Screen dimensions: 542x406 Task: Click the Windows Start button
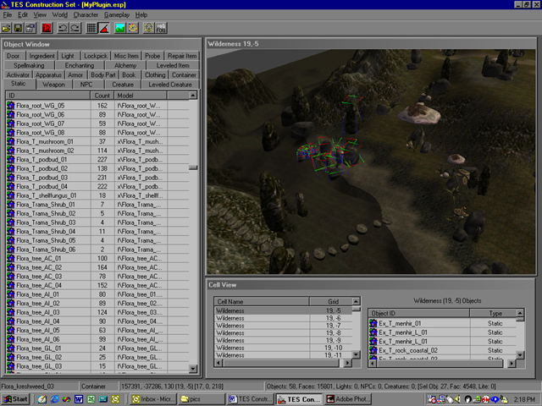pyautogui.click(x=16, y=398)
